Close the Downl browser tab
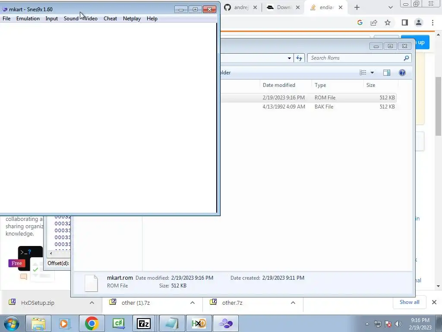The width and height of the screenshot is (442, 332). (x=298, y=8)
